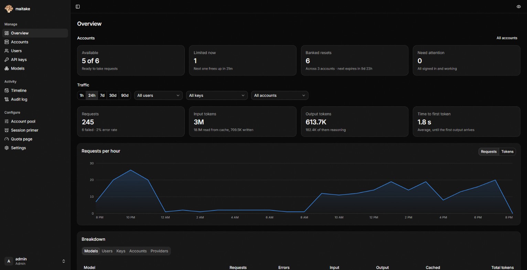Click the Available 5 of 6 card

click(x=131, y=60)
